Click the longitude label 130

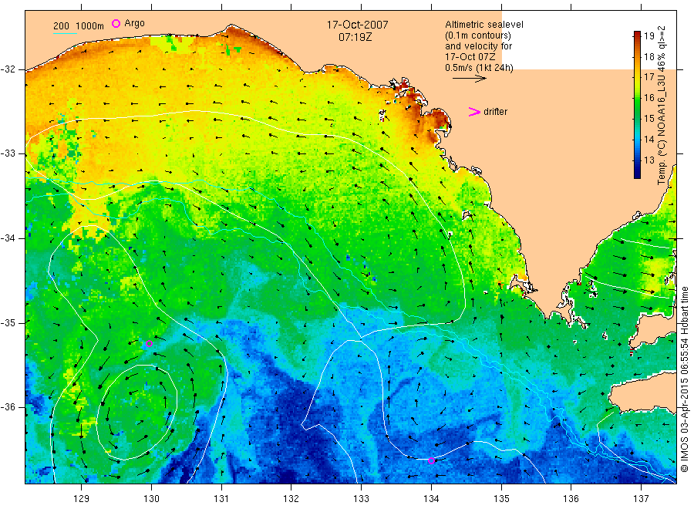click(151, 499)
